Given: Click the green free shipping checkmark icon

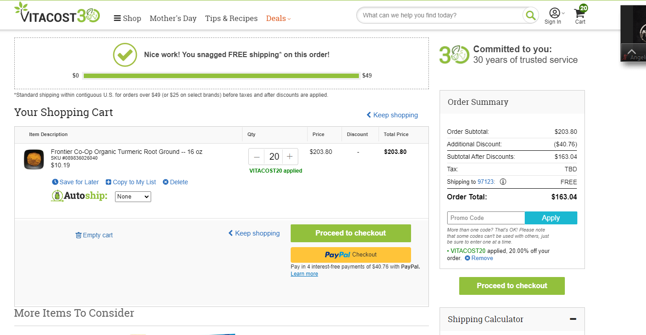Looking at the screenshot, I should (x=125, y=55).
